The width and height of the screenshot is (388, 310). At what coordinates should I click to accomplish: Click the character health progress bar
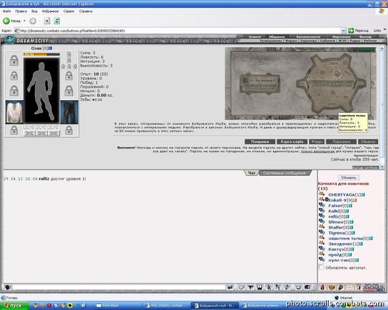pyautogui.click(x=41, y=54)
